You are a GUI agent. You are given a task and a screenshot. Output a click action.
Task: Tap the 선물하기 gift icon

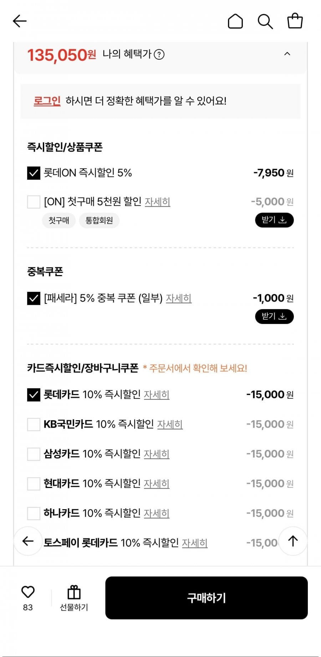74,592
